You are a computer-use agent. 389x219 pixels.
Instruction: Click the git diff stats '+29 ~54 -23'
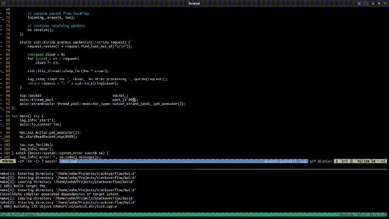point(29,161)
